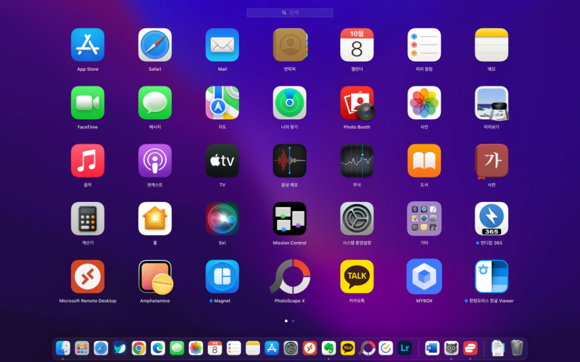Open Google Chrome from the Dock
Image resolution: width=580 pixels, height=362 pixels.
tap(139, 348)
